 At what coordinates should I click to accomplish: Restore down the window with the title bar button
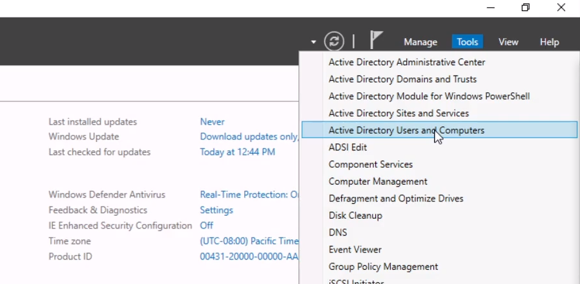coord(526,8)
